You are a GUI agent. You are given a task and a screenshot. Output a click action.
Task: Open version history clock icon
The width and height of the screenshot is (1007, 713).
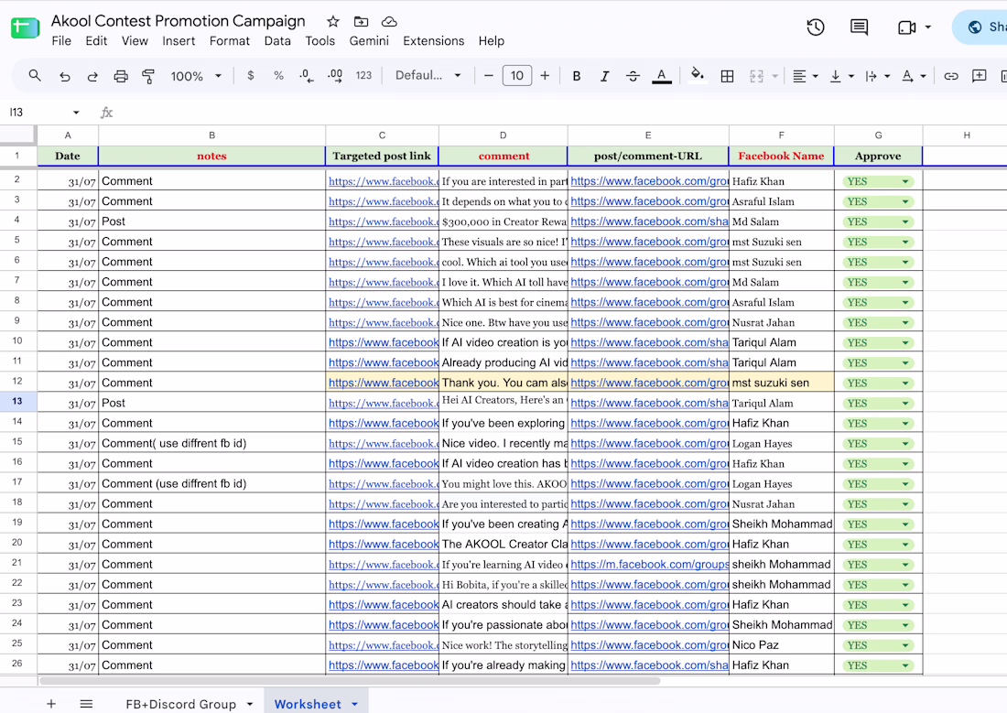pyautogui.click(x=816, y=27)
